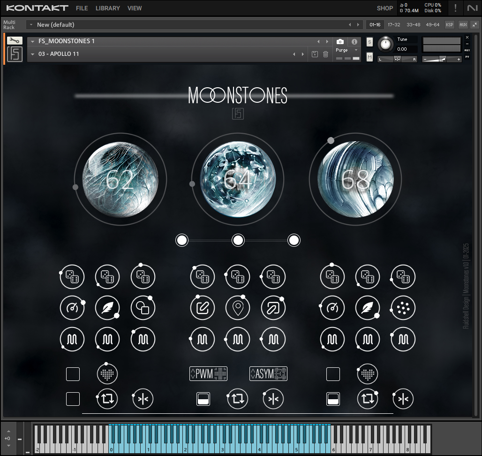Screen dimensions: 482x456
Task: Click the orb showing 68
Action: 355,179
